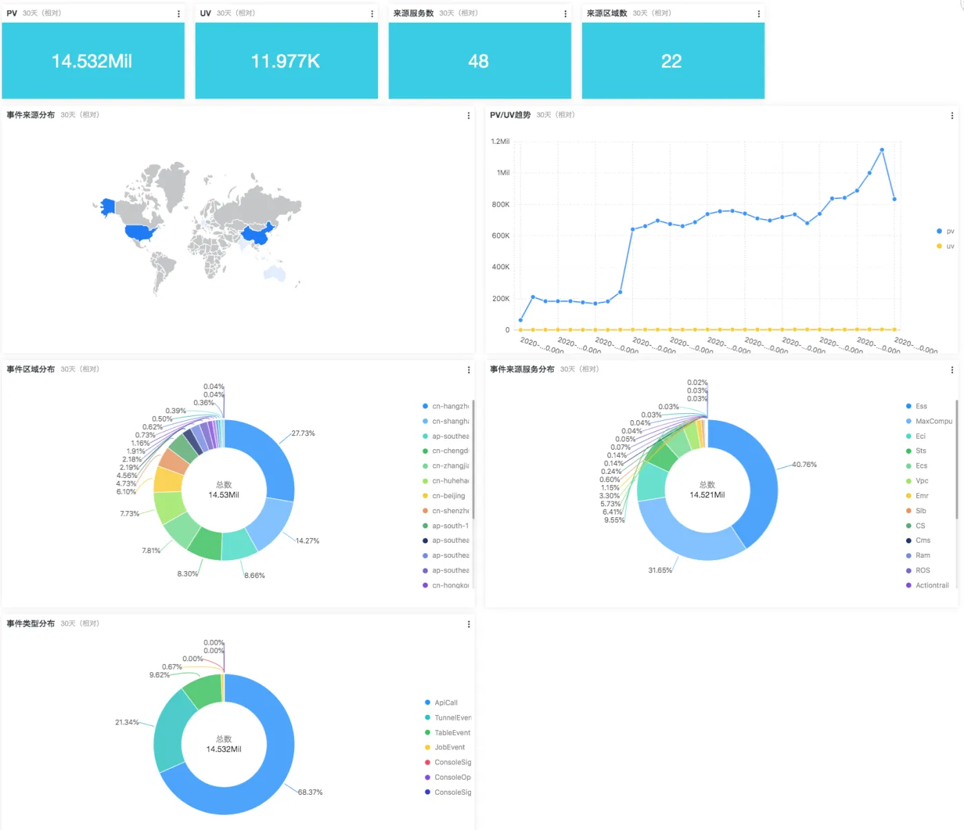Toggle TunnelEvent in event type legend
The height and width of the screenshot is (830, 964).
coord(448,718)
